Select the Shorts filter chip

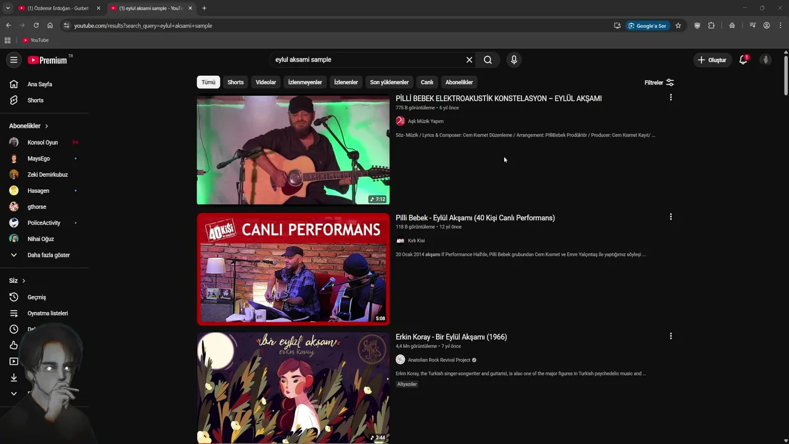pos(235,82)
